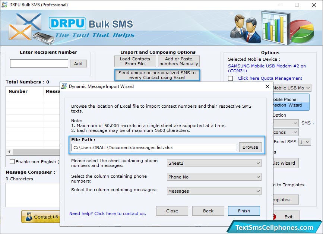Click the Dynamic Message Import Wizard icon
Image resolution: width=323 pixels, height=234 pixels.
tap(64, 86)
